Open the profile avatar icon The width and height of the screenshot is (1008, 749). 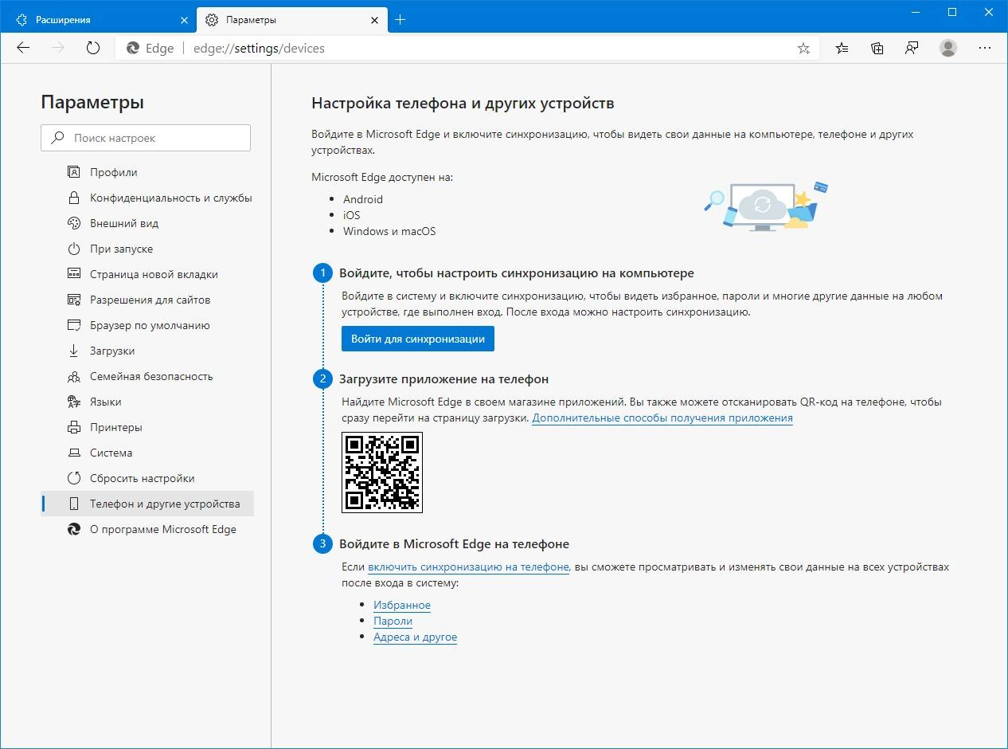click(947, 48)
